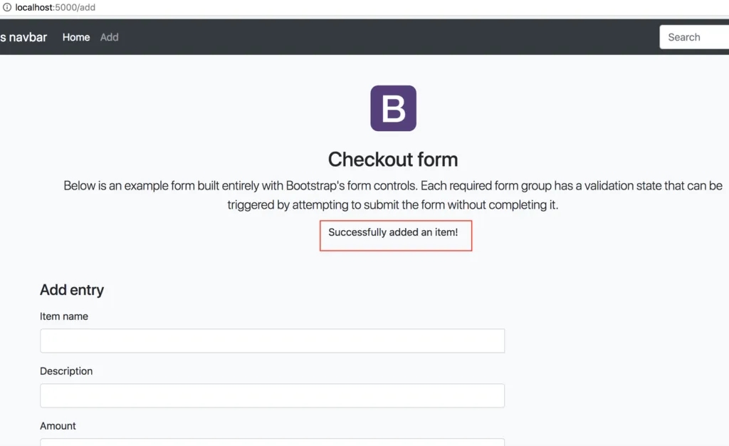Focus the Search box in navbar

(694, 37)
